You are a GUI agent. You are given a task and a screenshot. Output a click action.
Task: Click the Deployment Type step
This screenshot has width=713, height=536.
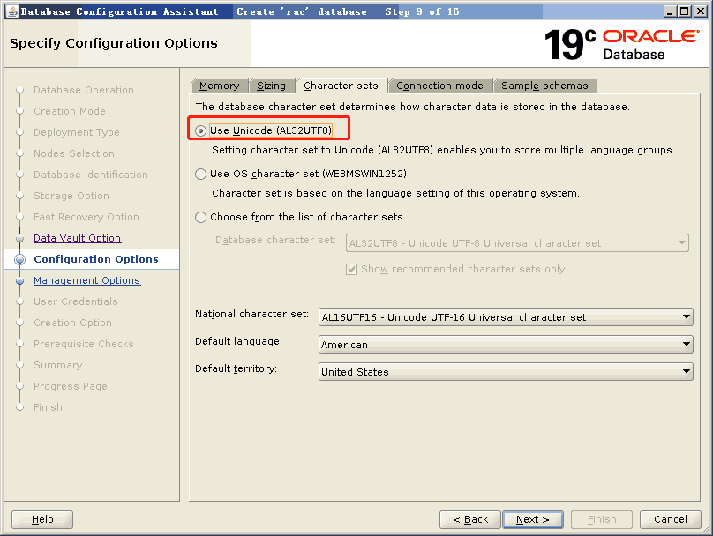click(77, 132)
